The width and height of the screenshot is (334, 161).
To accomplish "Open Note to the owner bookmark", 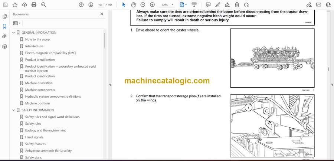I will coord(38,40).
